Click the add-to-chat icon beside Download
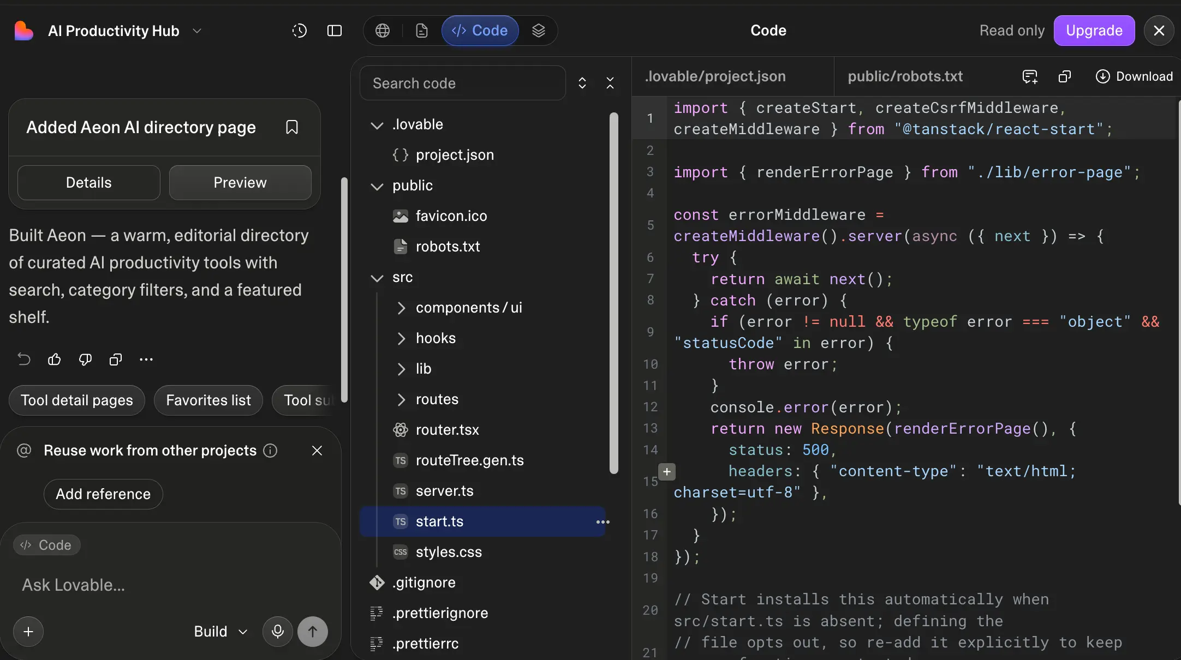The height and width of the screenshot is (660, 1181). click(1030, 76)
